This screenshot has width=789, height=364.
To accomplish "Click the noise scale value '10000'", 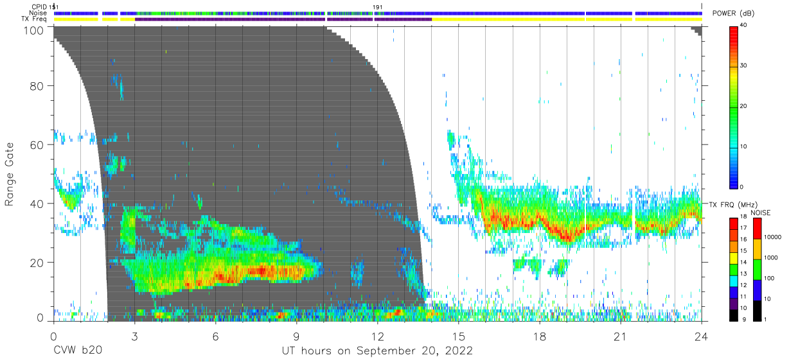I will [773, 237].
